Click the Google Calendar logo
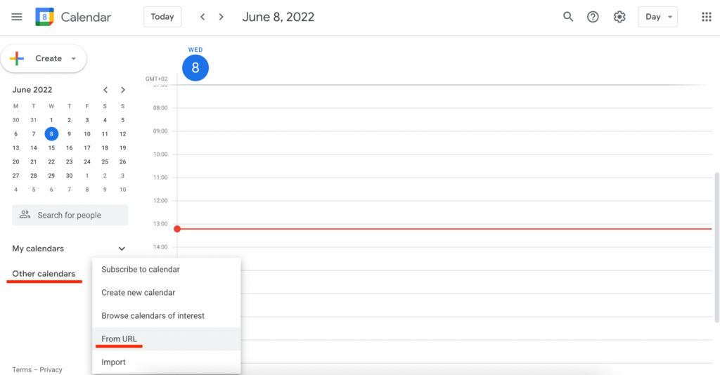The image size is (720, 375). pos(44,17)
